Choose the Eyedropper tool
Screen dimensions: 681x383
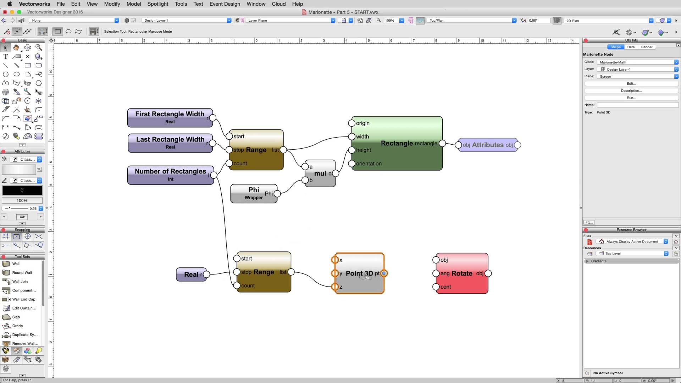pyautogui.click(x=16, y=92)
